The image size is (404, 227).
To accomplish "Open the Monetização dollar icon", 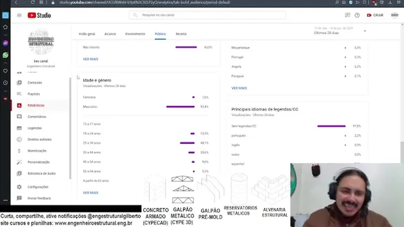I will coord(19,151).
